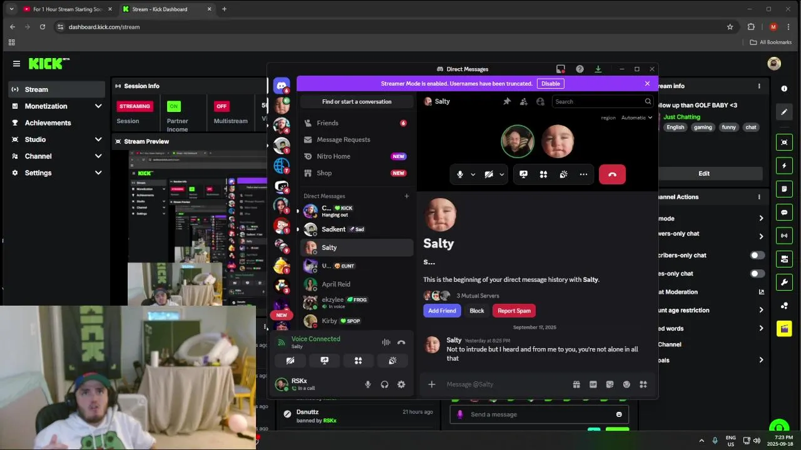The width and height of the screenshot is (801, 450).
Task: Attach file with plus icon
Action: coord(432,384)
